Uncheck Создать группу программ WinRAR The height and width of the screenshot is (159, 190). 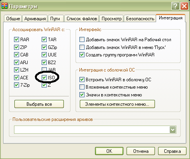click(x=82, y=55)
